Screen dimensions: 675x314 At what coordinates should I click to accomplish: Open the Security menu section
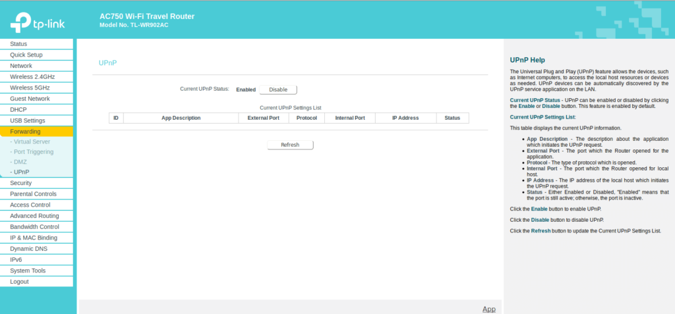coord(21,183)
